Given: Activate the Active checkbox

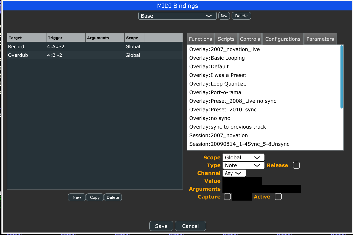Looking at the screenshot, I should coord(278,196).
